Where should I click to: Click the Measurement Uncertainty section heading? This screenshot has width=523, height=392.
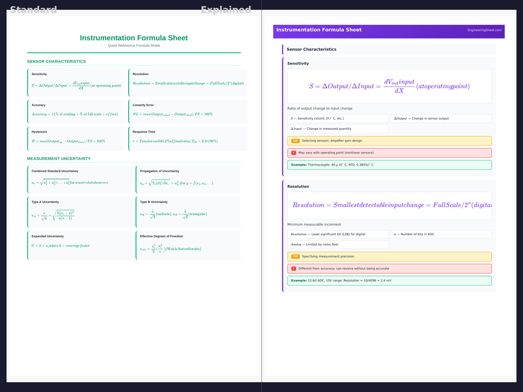tap(59, 159)
